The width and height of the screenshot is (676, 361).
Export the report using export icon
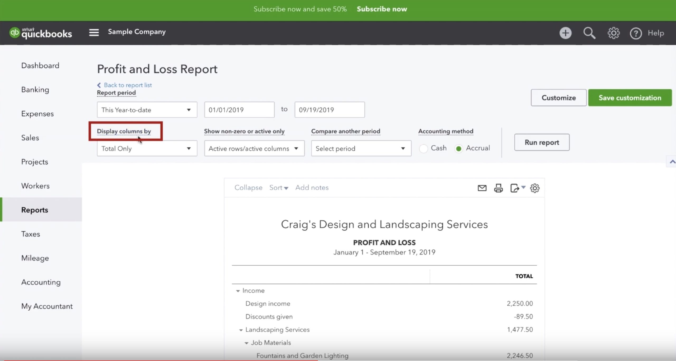click(515, 188)
